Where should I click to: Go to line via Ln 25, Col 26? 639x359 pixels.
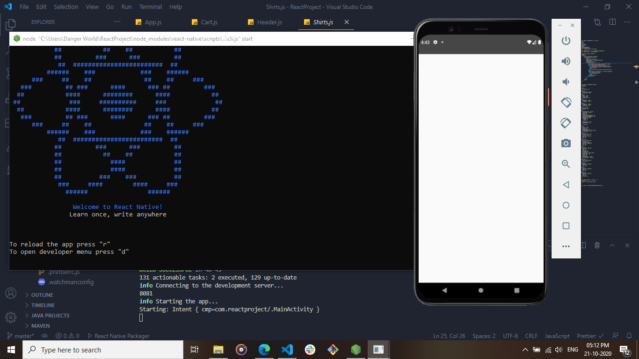[449, 336]
